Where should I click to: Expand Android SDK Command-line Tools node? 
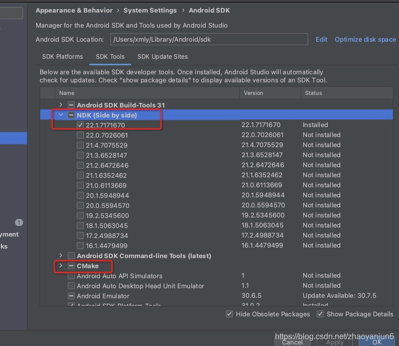(61, 256)
